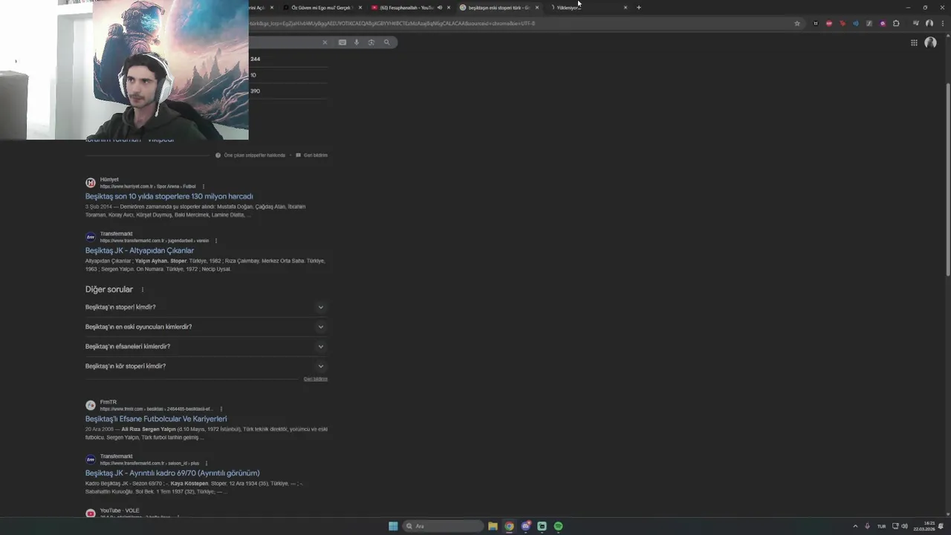
Task: Bookmark this page with the star icon
Action: pyautogui.click(x=797, y=23)
